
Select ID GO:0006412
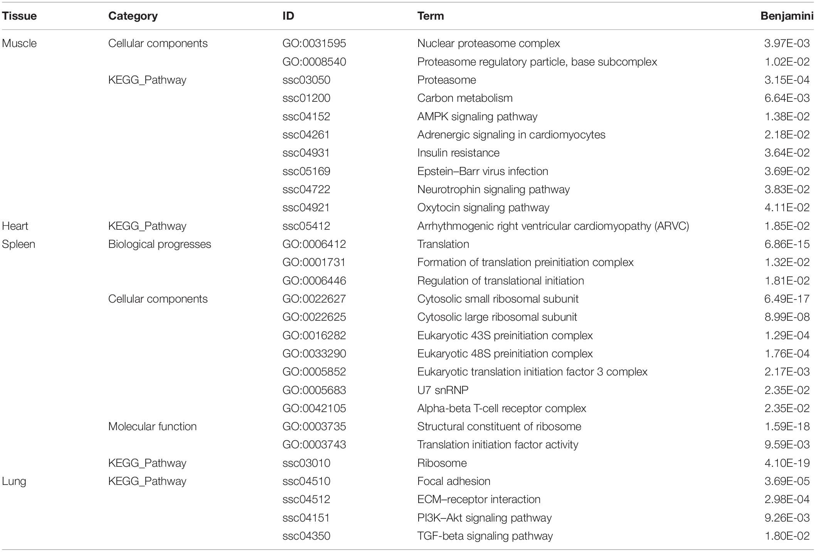[314, 244]
